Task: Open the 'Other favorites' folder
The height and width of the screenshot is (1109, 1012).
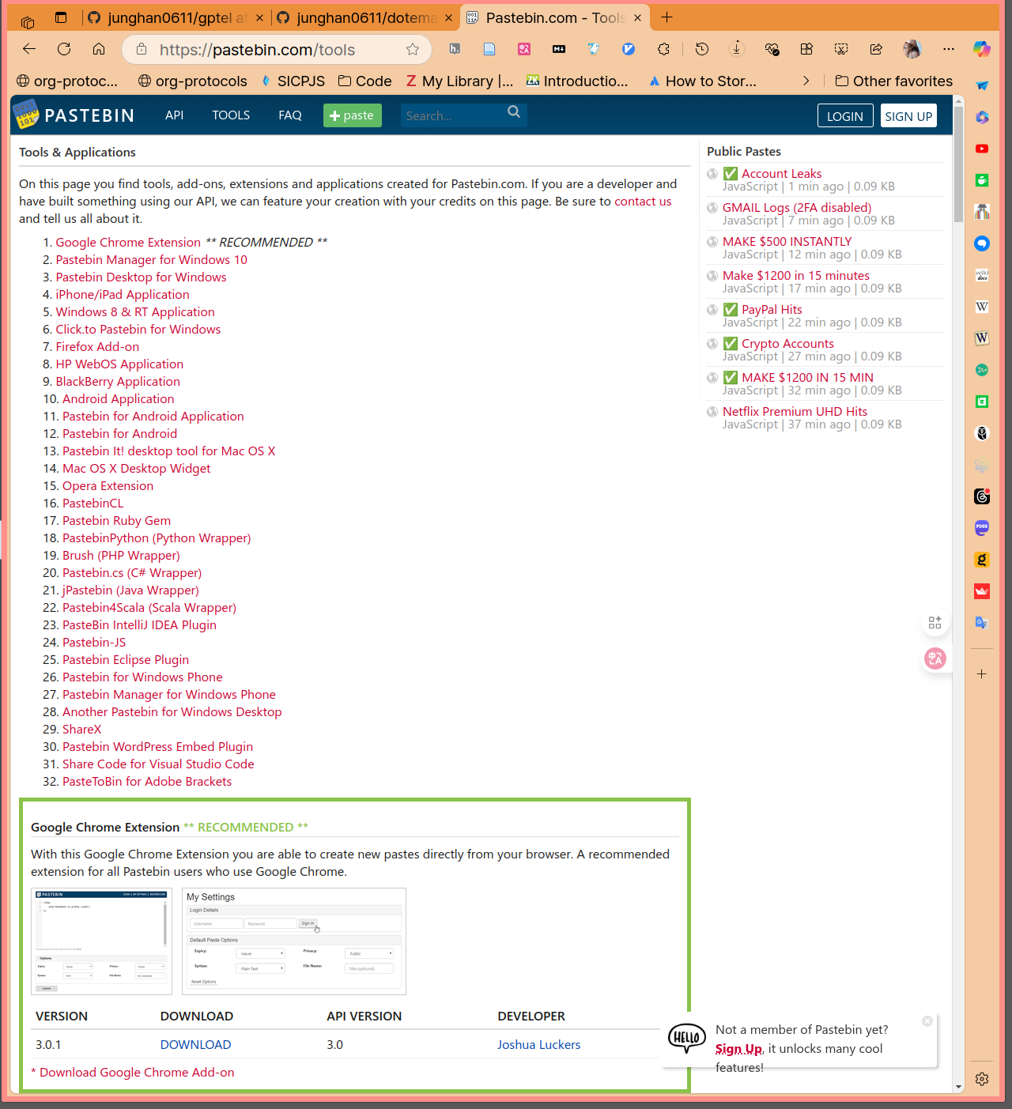Action: (894, 81)
